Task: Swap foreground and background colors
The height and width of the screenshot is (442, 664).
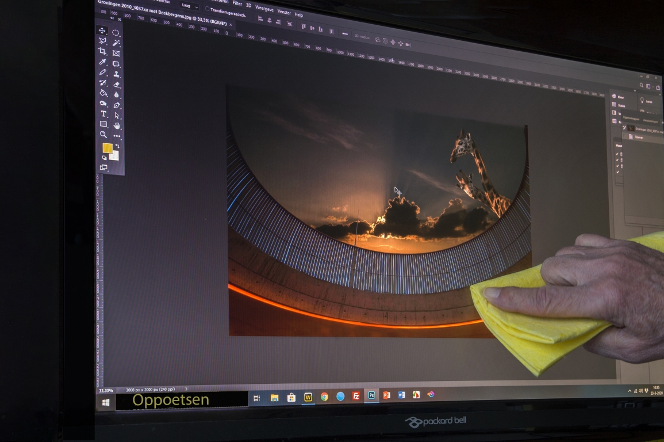Action: point(117,146)
